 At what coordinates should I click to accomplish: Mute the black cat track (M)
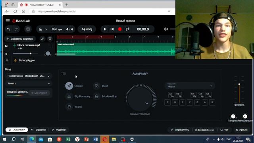click(6, 46)
